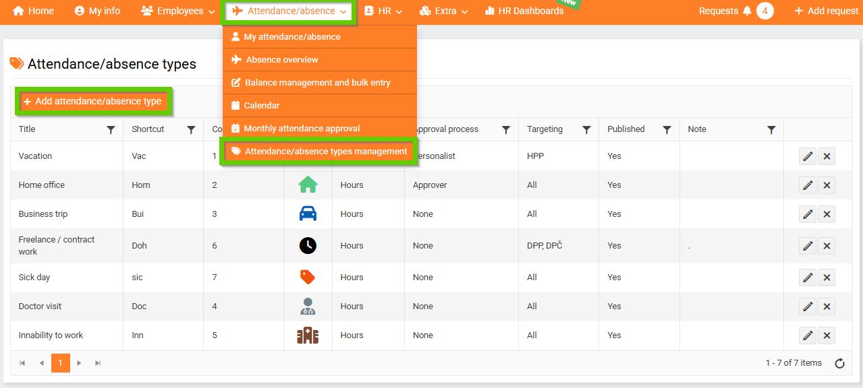Open filter for Title column
Screen dimensions: 863x388
[x=111, y=129]
